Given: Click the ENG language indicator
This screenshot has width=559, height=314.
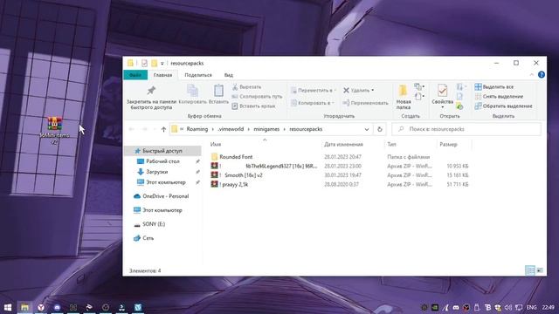Looking at the screenshot, I should (x=531, y=307).
